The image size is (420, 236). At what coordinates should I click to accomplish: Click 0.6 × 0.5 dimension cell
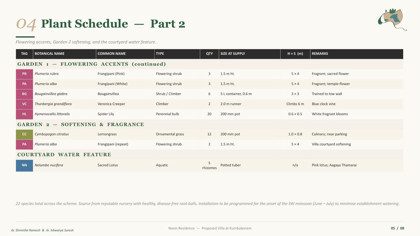[x=295, y=114]
